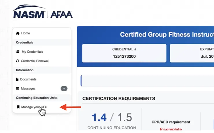Click the Credential Renewal refresh arrows icon
The height and width of the screenshot is (133, 214).
pos(18,61)
